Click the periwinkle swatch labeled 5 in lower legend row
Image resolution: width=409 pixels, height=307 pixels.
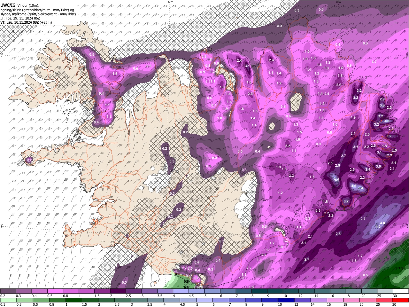pyautogui.click(x=204, y=300)
